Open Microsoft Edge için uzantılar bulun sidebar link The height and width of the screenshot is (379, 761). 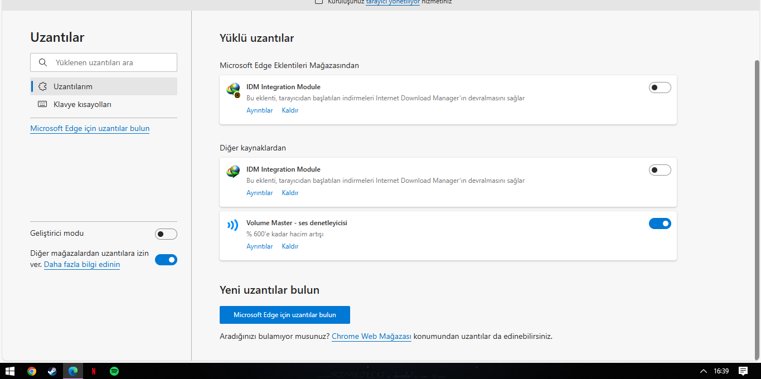pos(90,128)
